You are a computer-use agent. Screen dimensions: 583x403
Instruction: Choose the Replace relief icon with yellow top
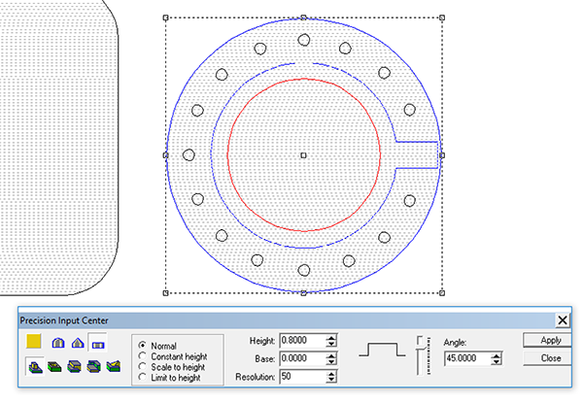114,367
